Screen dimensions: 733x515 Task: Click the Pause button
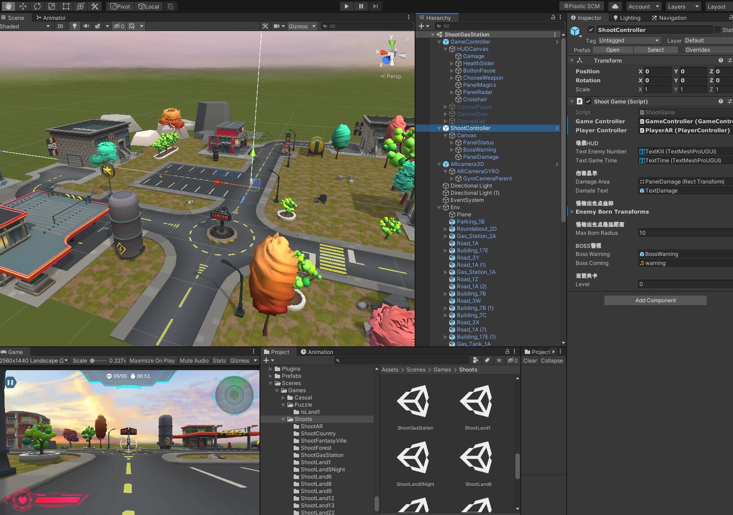coord(361,6)
